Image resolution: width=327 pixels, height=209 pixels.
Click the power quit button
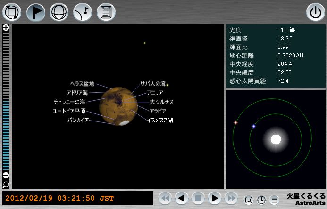tap(315, 12)
